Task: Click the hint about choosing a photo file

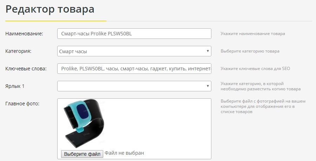Action: click(263, 106)
